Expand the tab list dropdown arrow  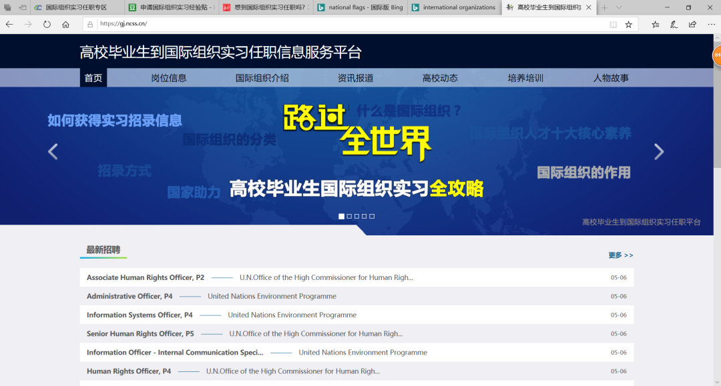coord(619,7)
